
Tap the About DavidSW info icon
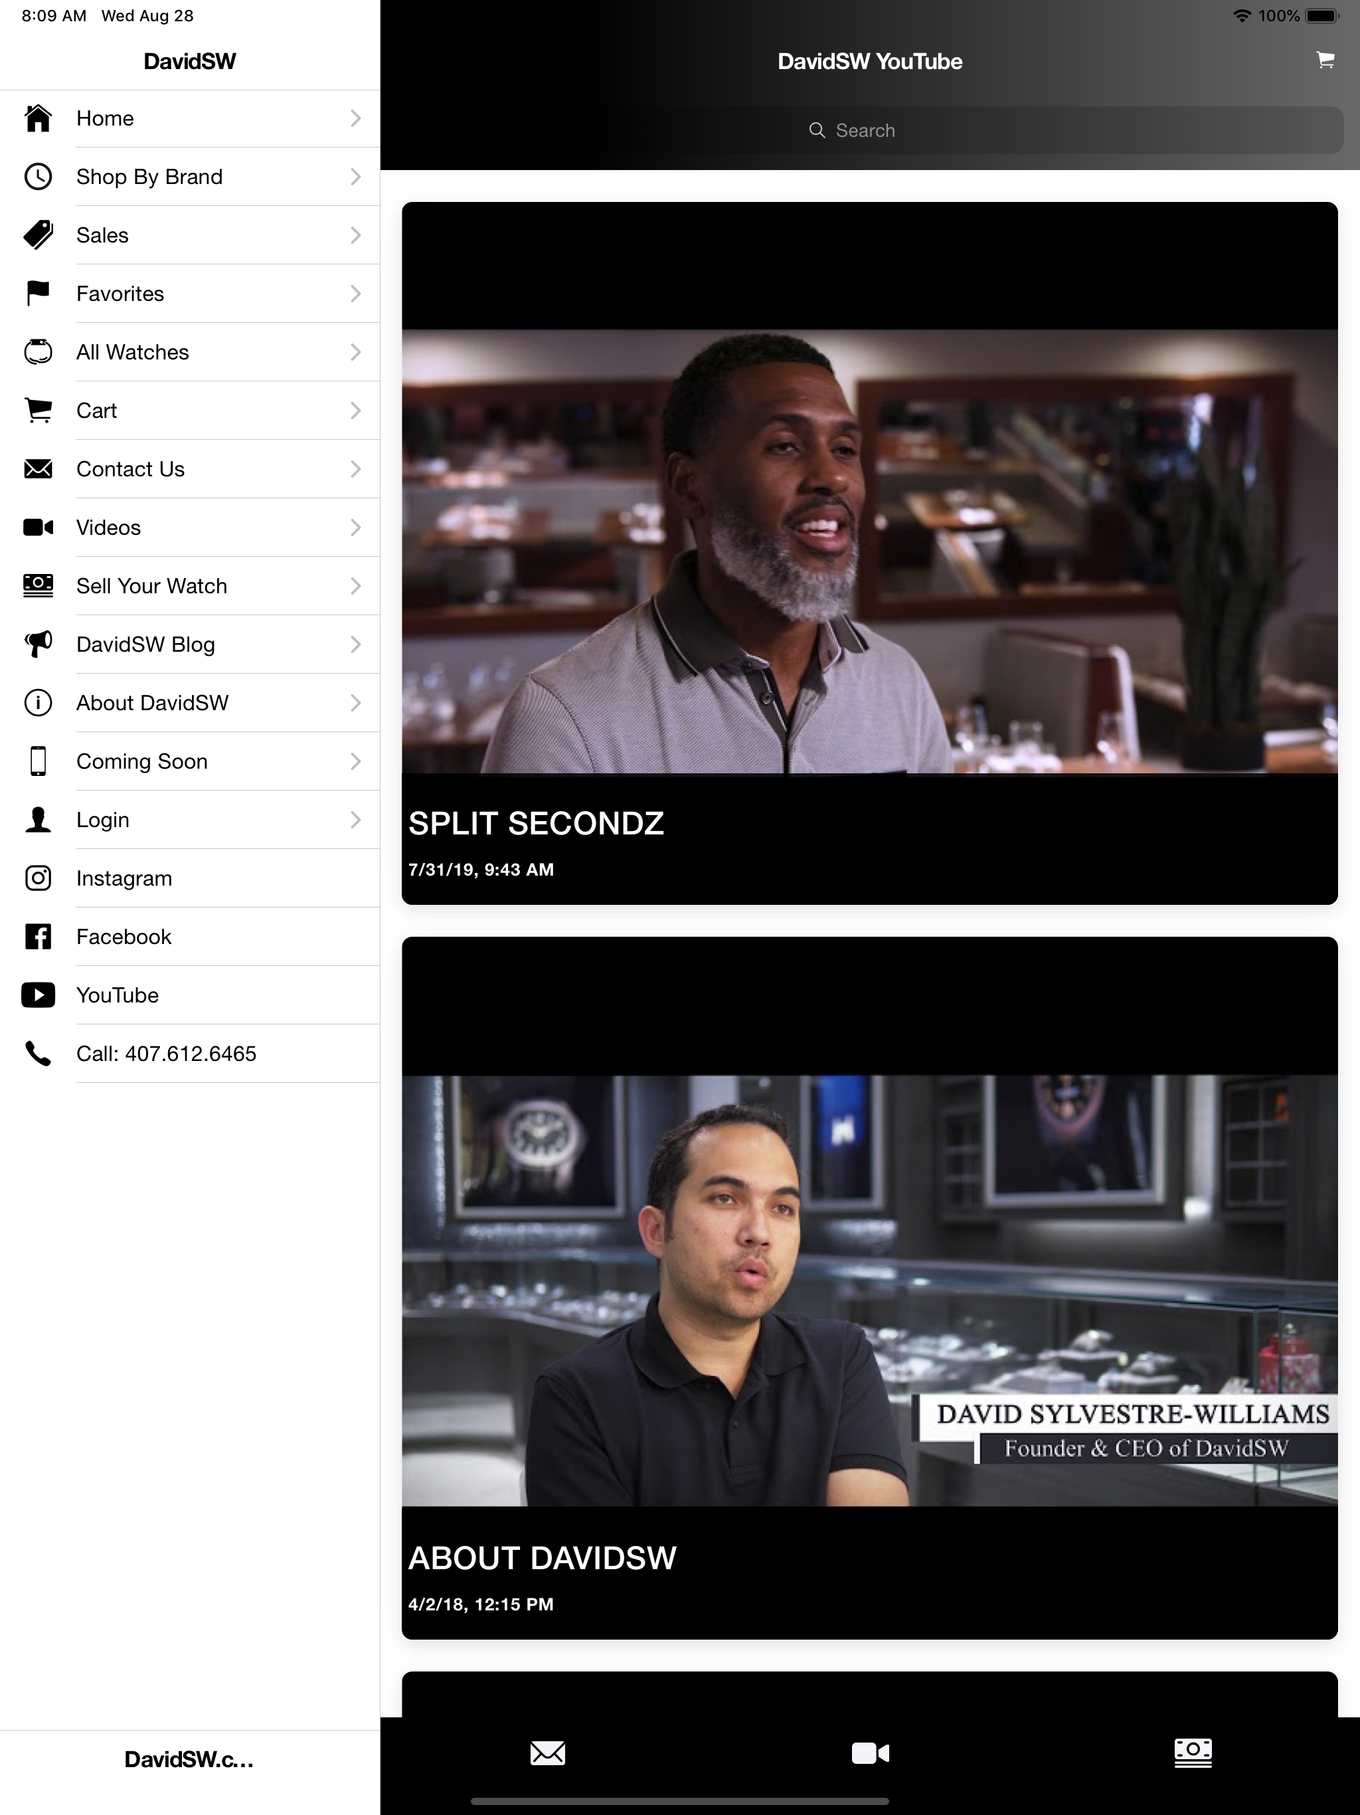coord(38,702)
